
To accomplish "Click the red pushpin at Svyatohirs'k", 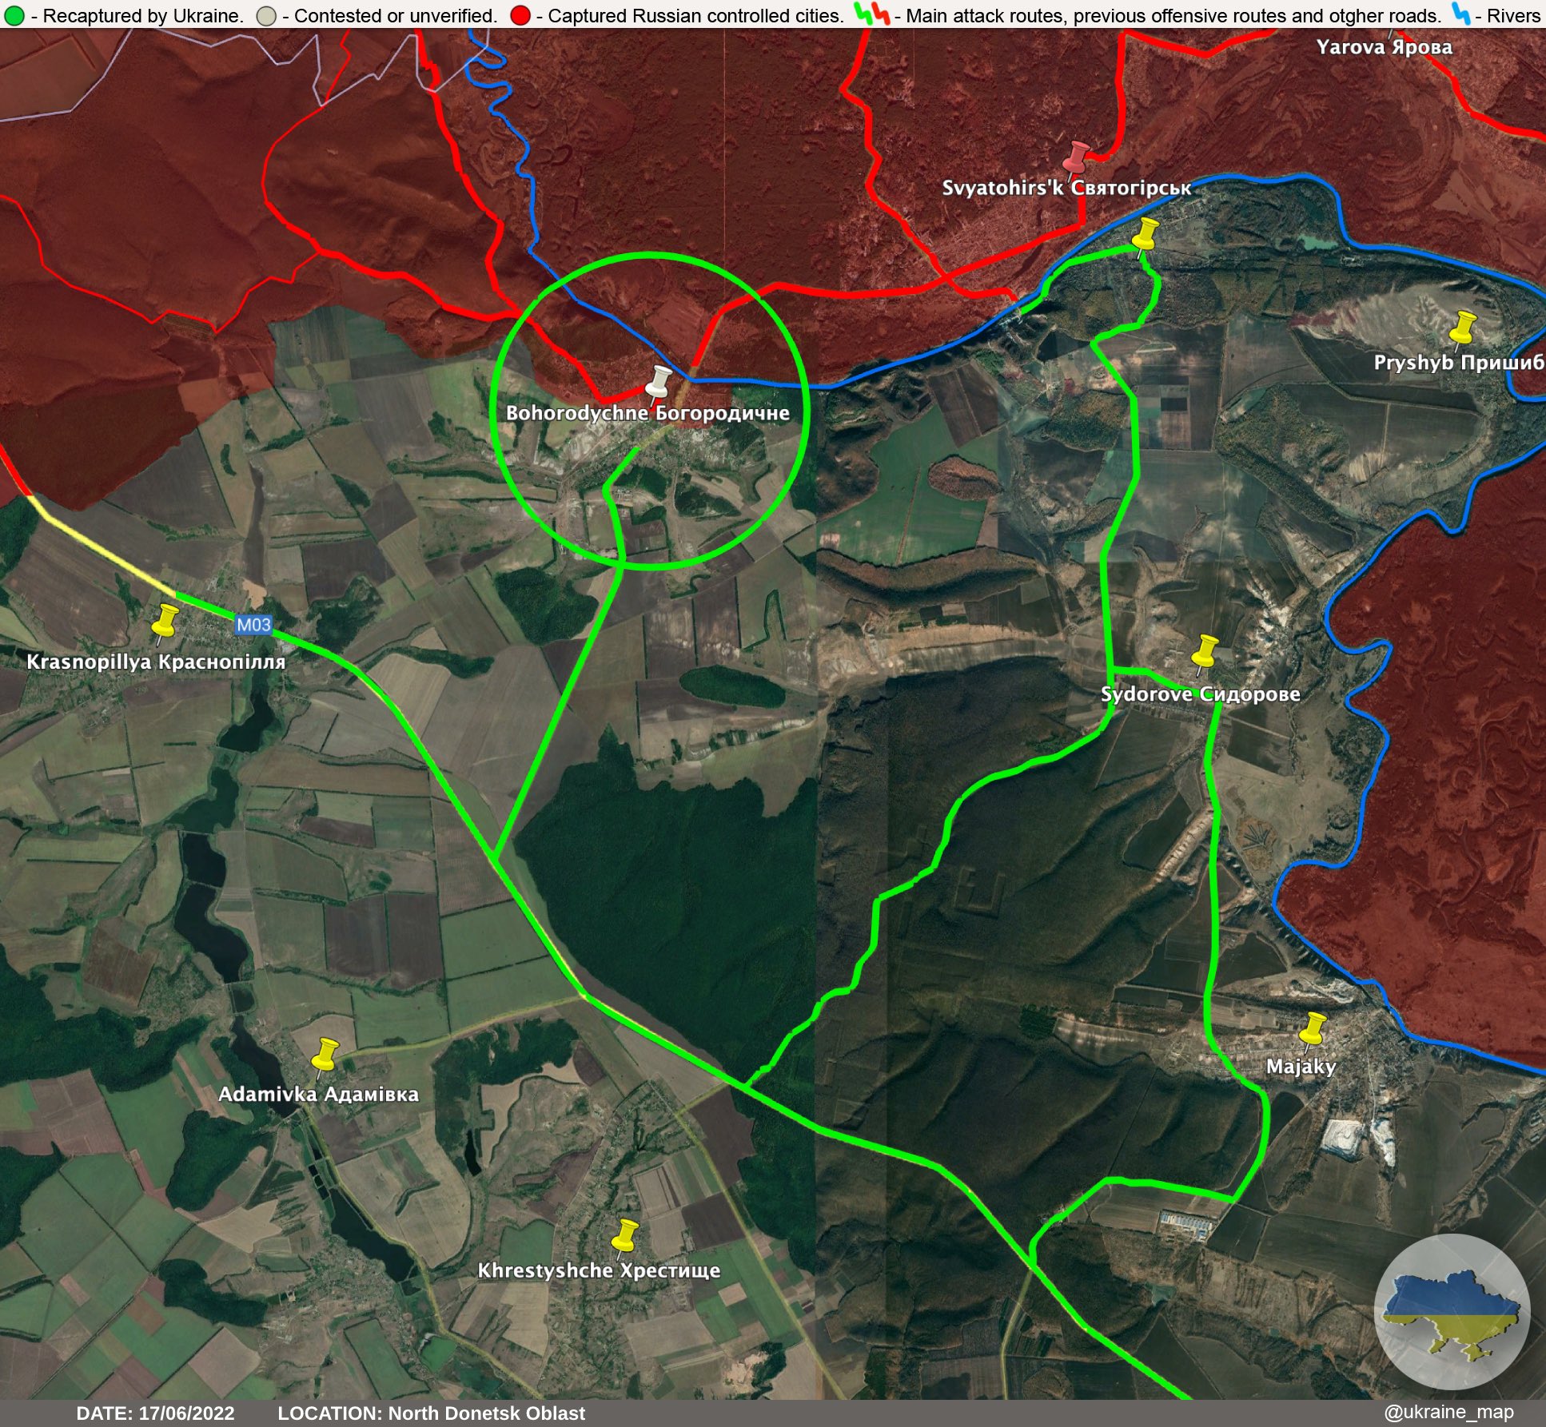I will [x=1078, y=156].
